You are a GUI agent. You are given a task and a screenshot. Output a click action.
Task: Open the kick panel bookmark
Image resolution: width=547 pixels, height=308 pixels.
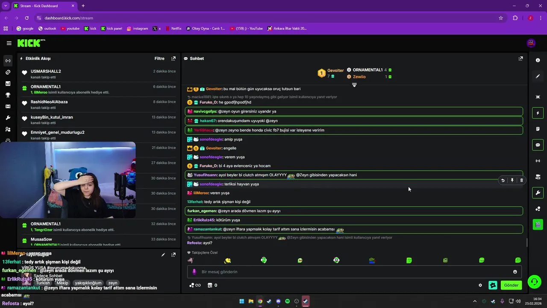(112, 29)
